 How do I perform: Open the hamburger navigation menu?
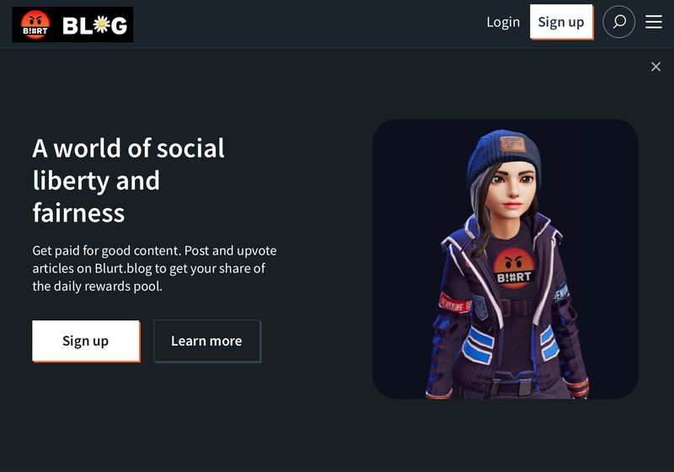pyautogui.click(x=654, y=22)
